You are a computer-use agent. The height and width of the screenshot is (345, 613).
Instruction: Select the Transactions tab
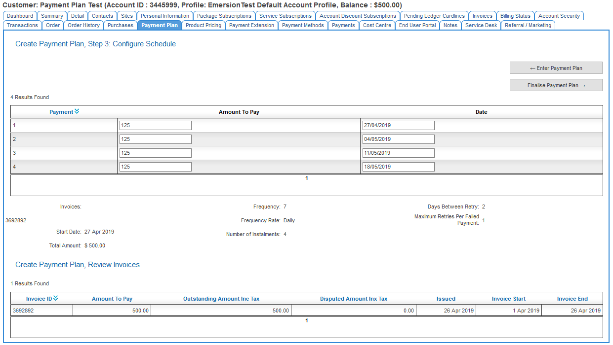[22, 25]
